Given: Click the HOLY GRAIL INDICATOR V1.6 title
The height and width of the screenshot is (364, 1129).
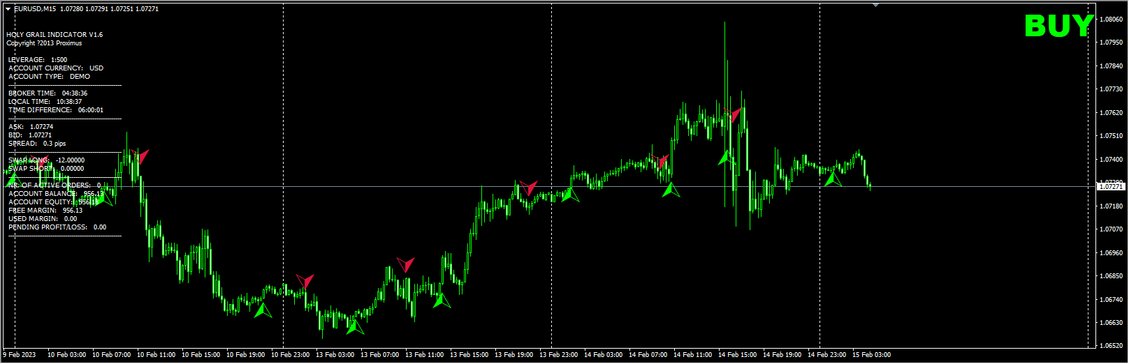Looking at the screenshot, I should click(x=54, y=34).
